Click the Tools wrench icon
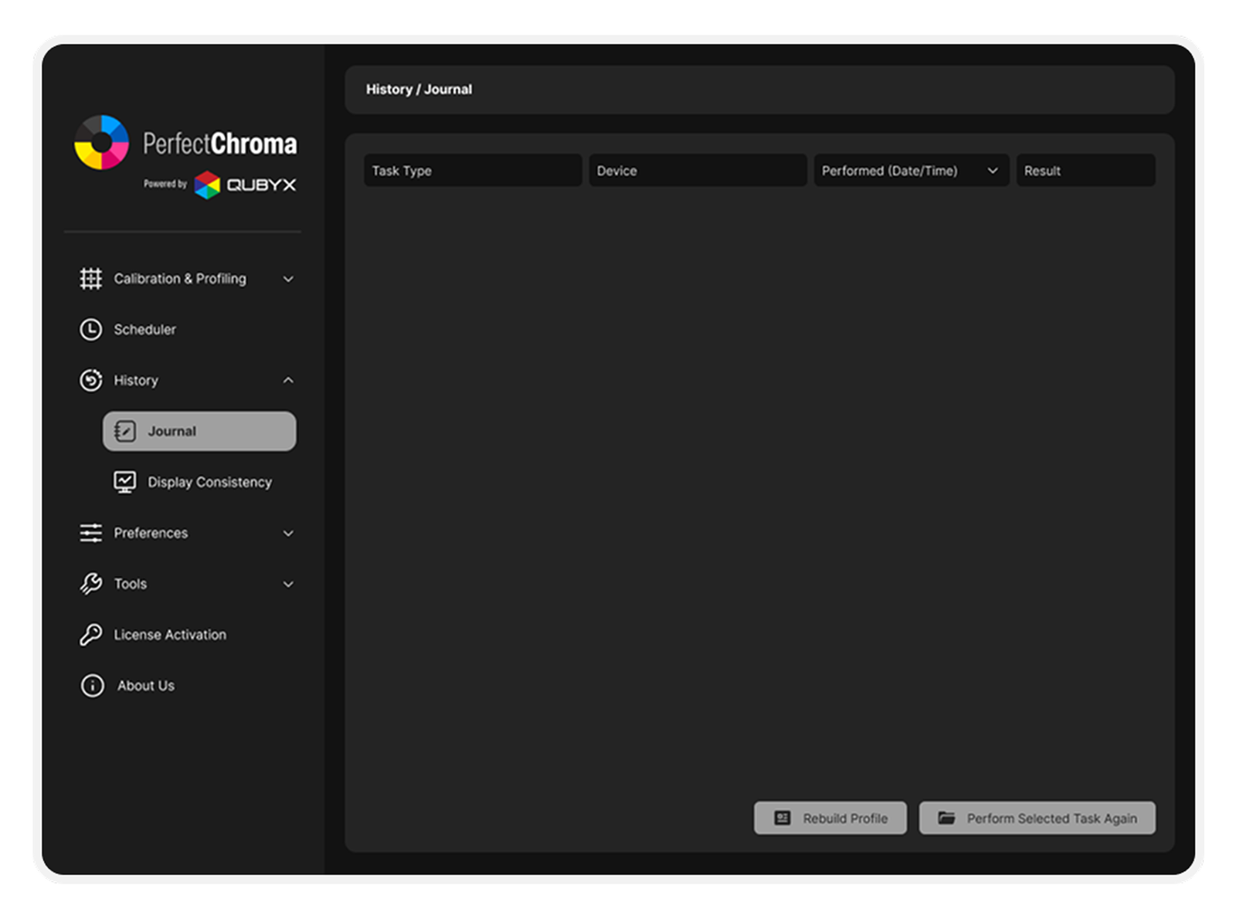 pos(90,584)
